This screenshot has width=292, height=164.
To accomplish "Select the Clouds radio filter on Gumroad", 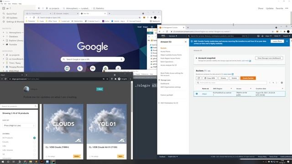I will pos(35,142).
